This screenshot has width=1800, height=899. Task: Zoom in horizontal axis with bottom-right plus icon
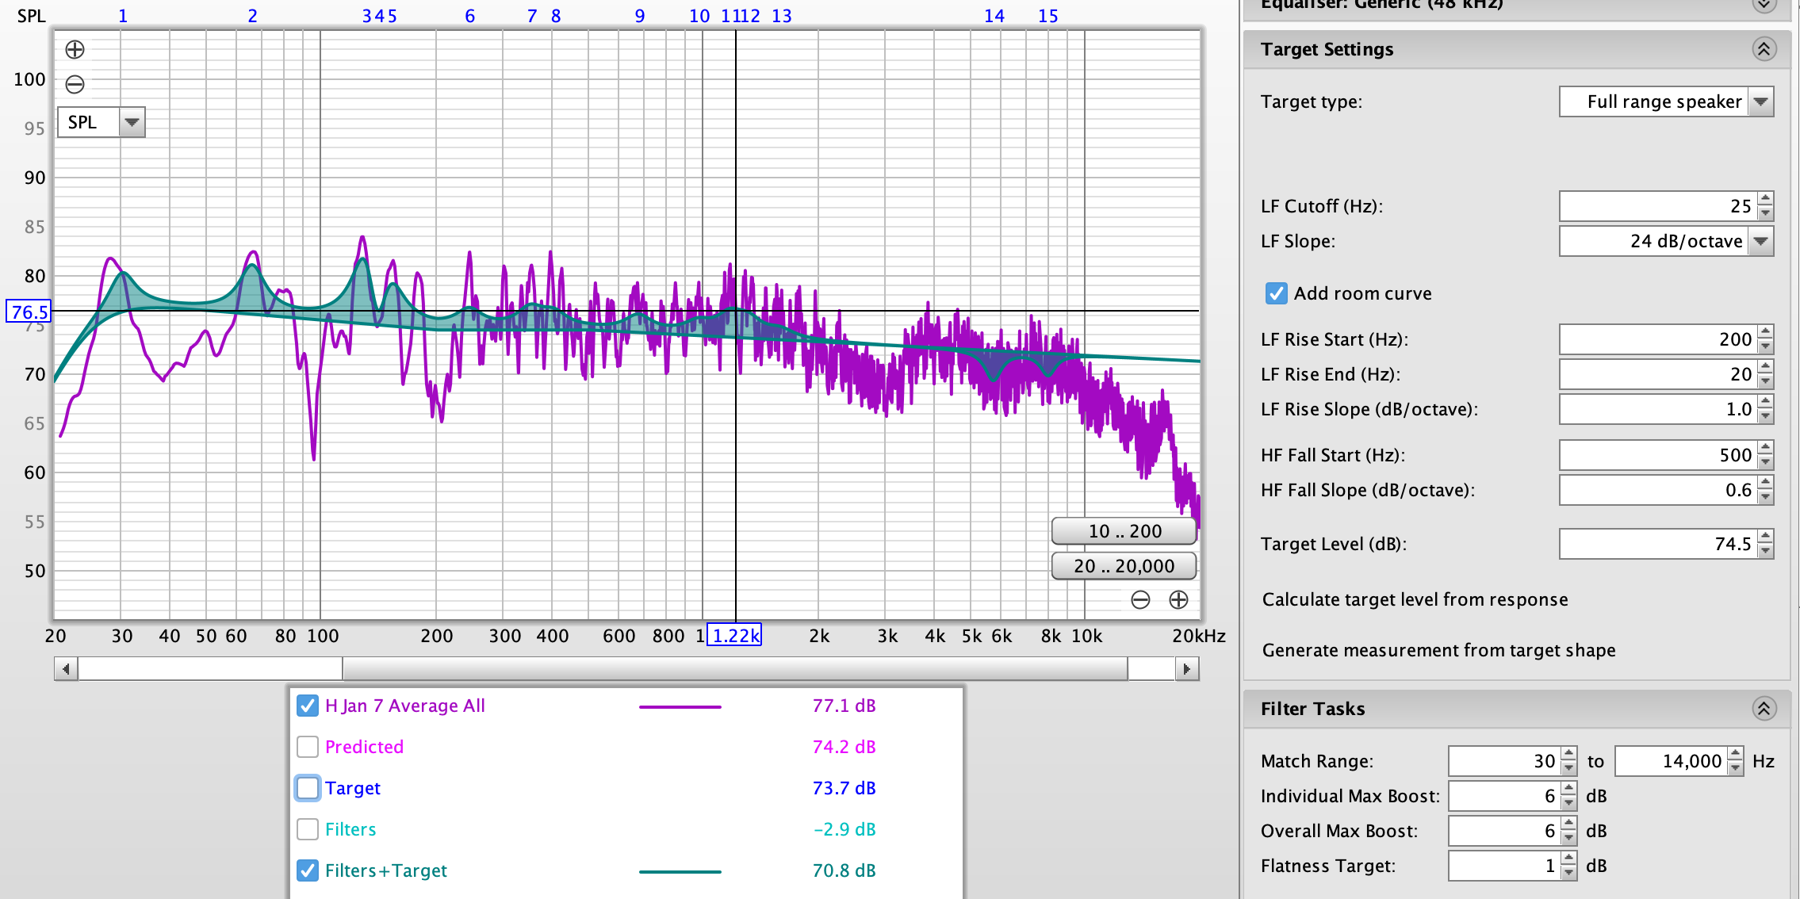pyautogui.click(x=1178, y=600)
